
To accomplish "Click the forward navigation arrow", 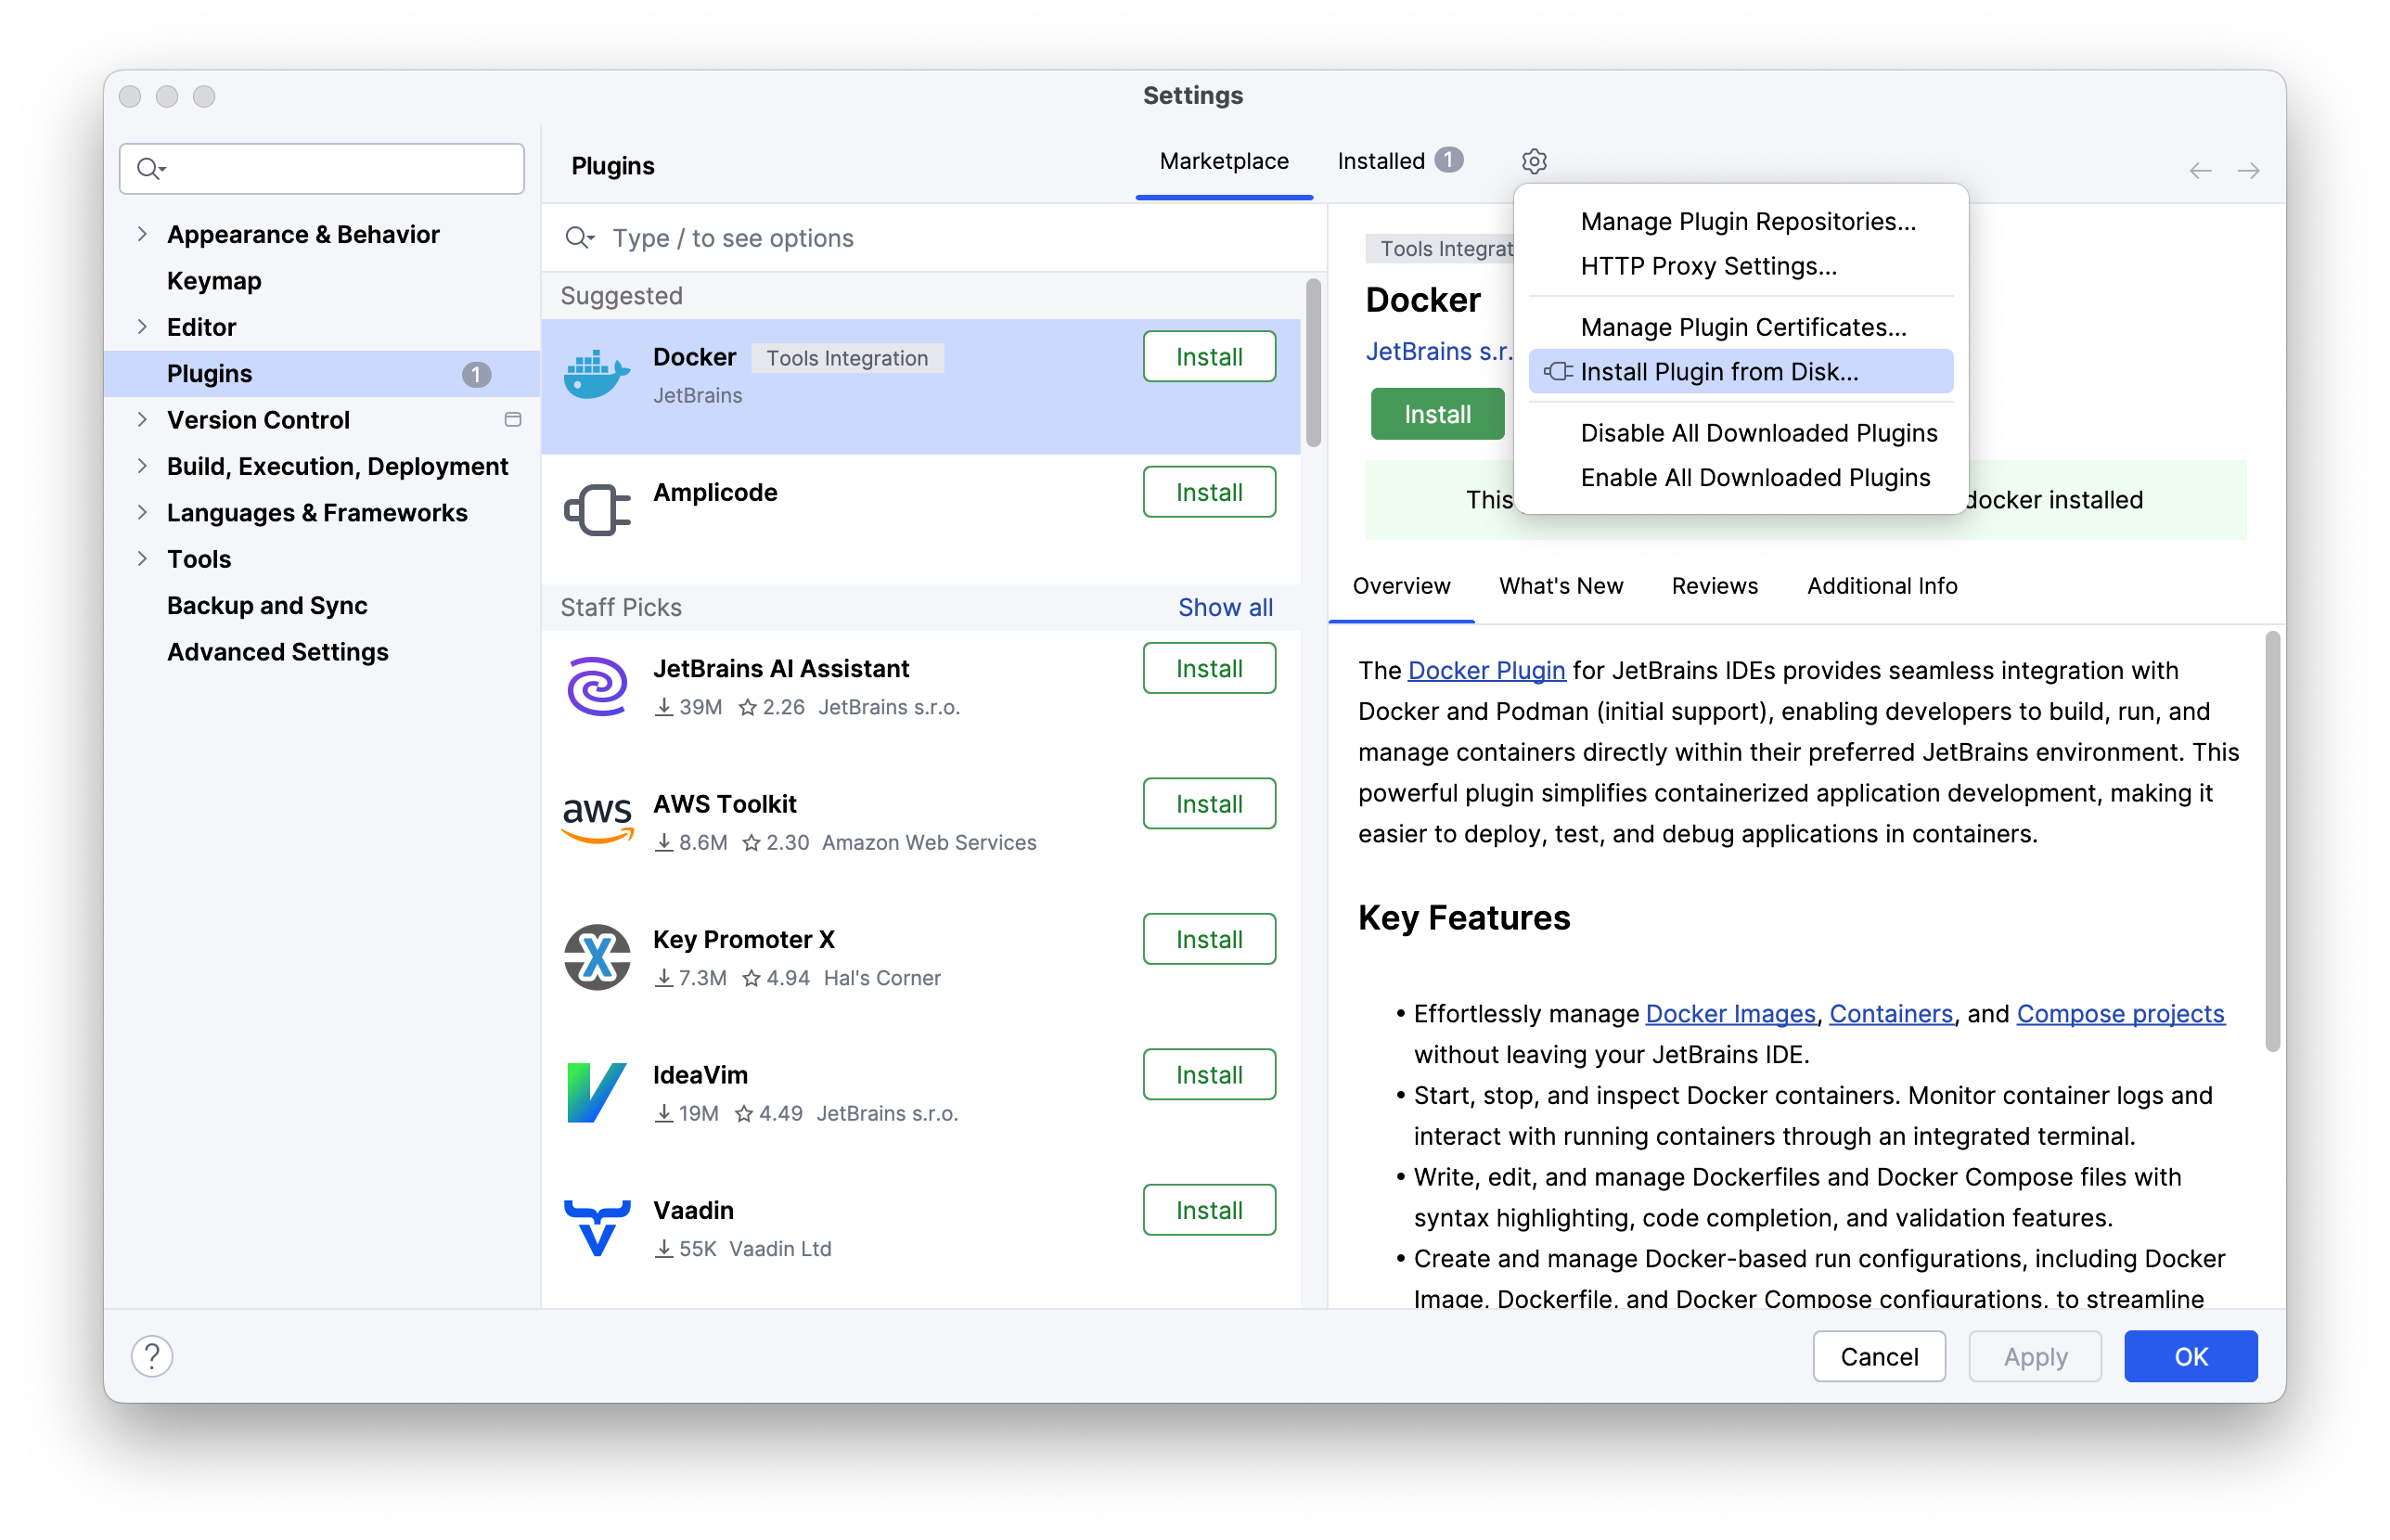I will pos(2248,171).
